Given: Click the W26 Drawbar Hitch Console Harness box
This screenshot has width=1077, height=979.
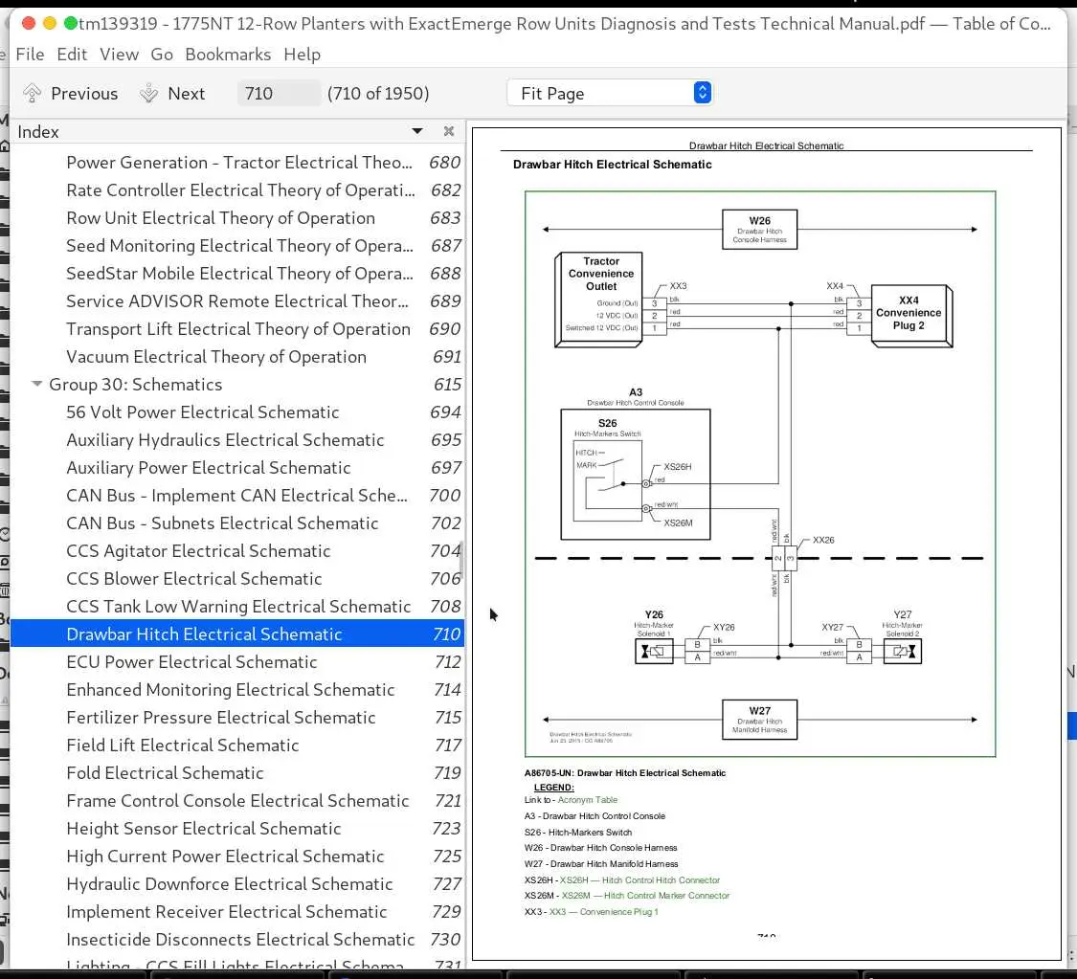Looking at the screenshot, I should coord(760,230).
